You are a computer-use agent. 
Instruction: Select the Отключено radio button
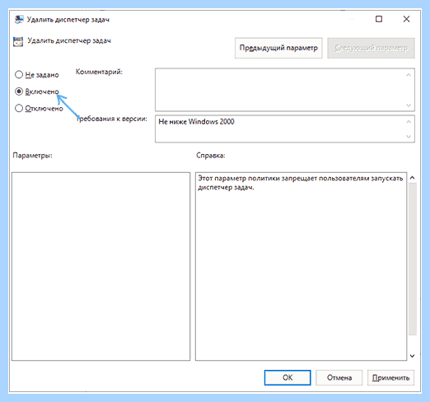(x=19, y=108)
